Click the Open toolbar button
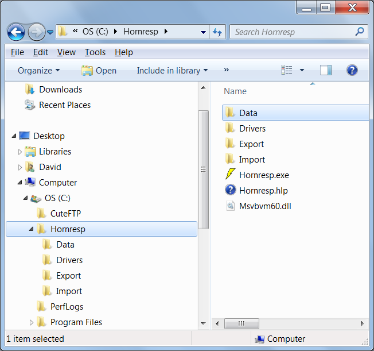This screenshot has width=374, height=351. [x=99, y=71]
